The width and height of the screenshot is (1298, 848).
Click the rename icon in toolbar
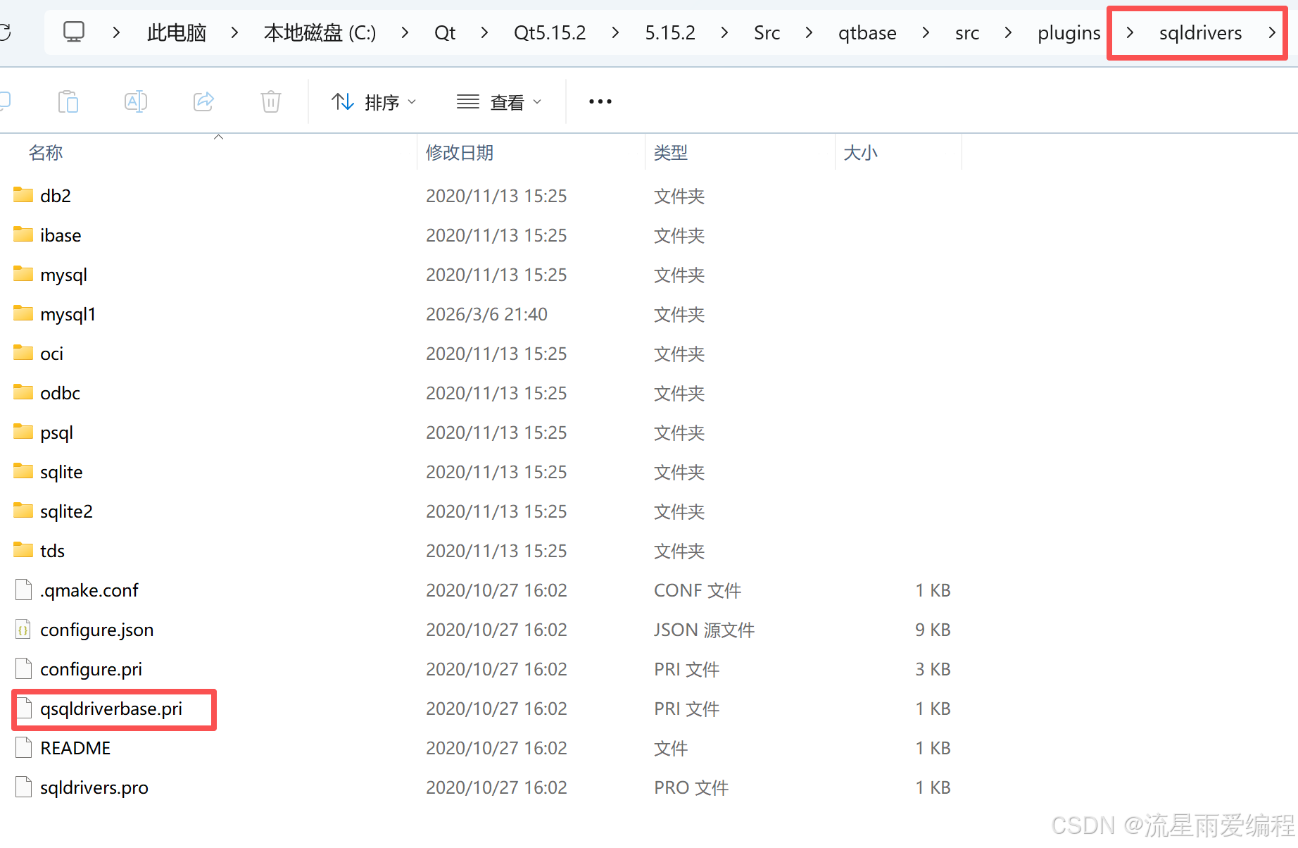[x=135, y=101]
